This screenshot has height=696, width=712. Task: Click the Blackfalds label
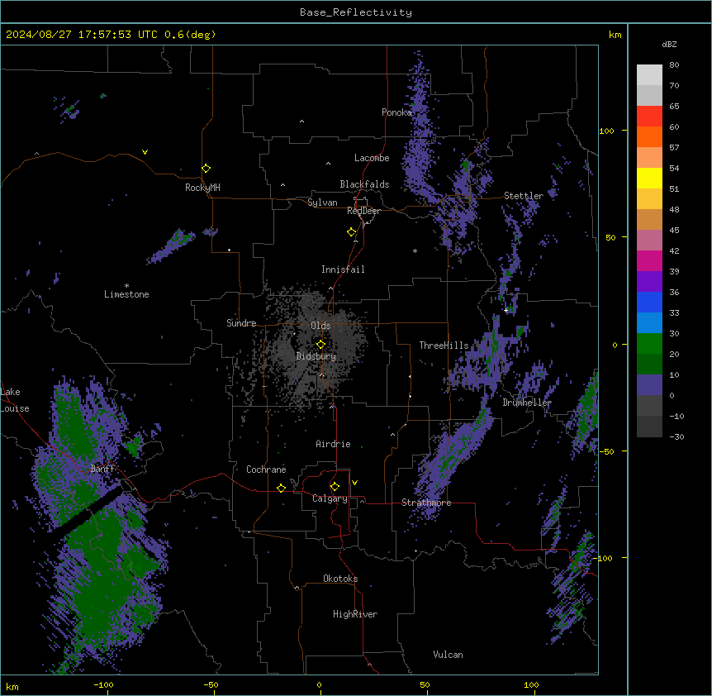364,184
